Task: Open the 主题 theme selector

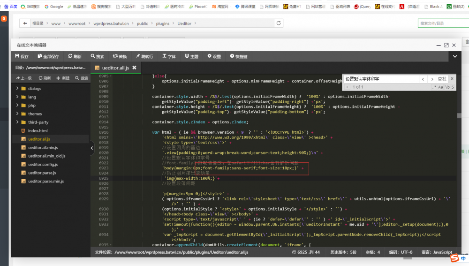Action: click(191, 56)
